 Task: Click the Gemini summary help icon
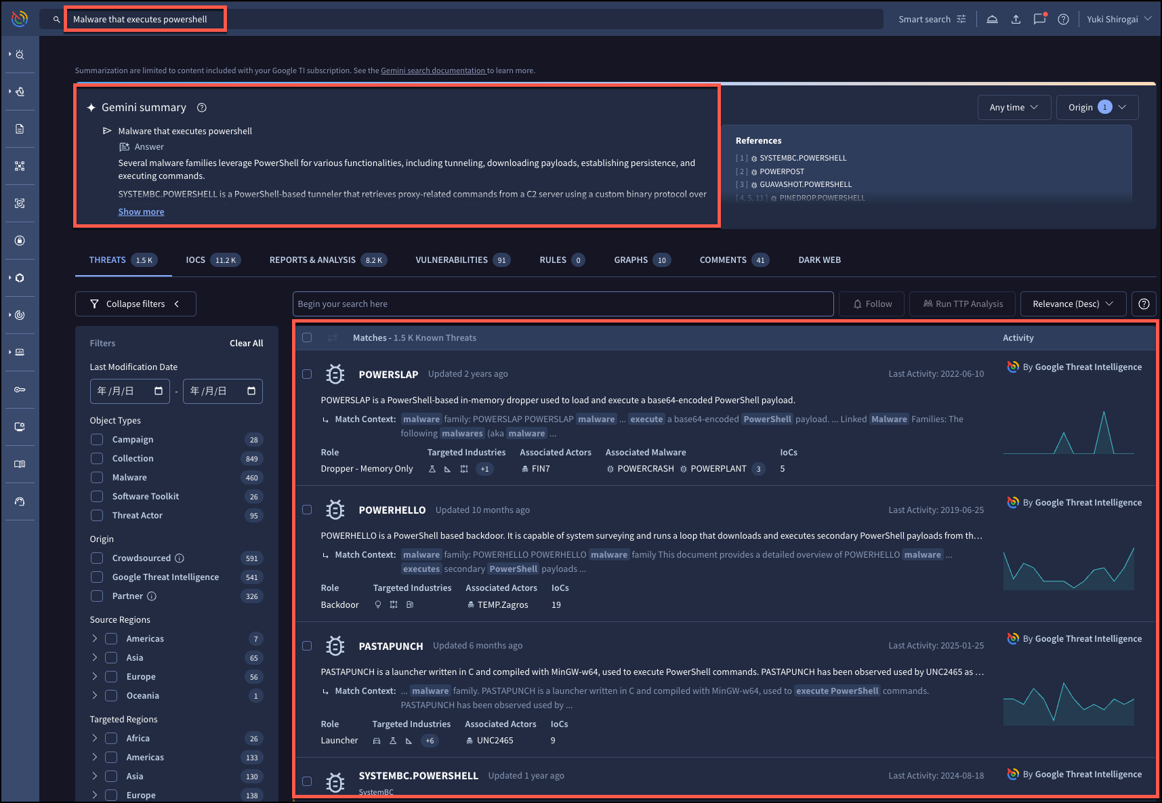tap(202, 108)
